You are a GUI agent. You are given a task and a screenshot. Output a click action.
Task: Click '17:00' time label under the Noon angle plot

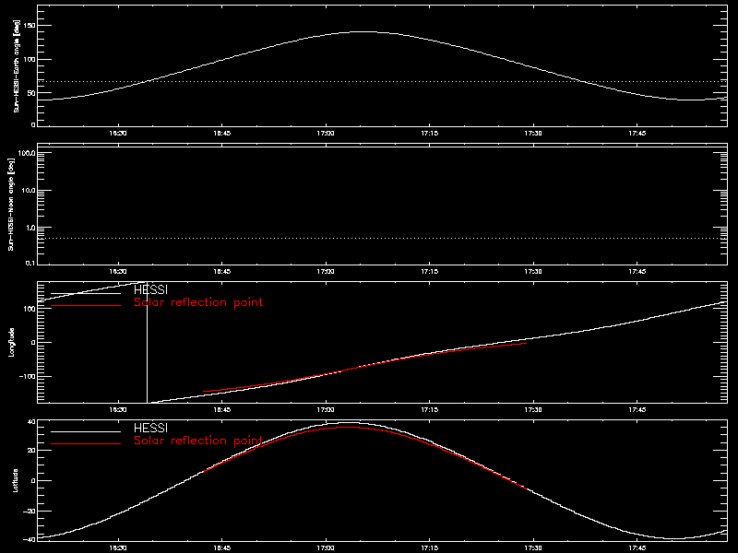[326, 272]
